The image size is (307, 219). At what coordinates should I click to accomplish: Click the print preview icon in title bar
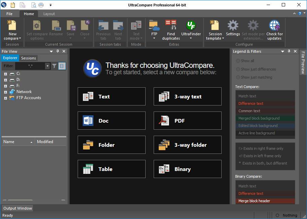34,5
